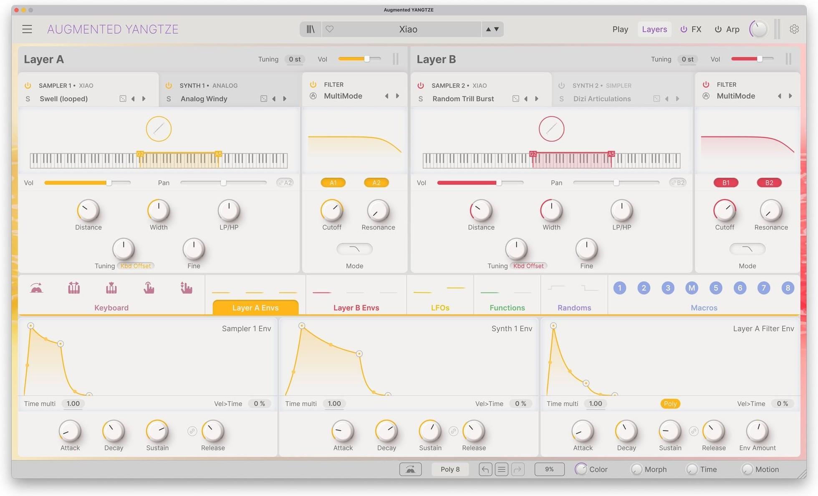Screen dimensions: 818x496
Task: Click the undo arrow icon
Action: click(485, 469)
